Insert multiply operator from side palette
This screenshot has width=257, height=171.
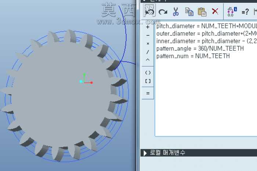(x=148, y=44)
